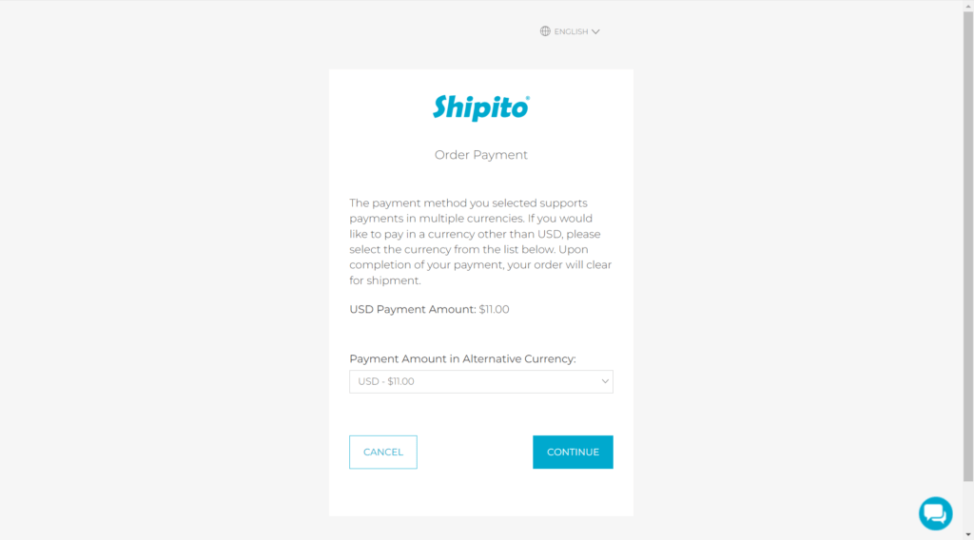974x540 pixels.
Task: Click the payment method description paragraph
Action: point(480,241)
